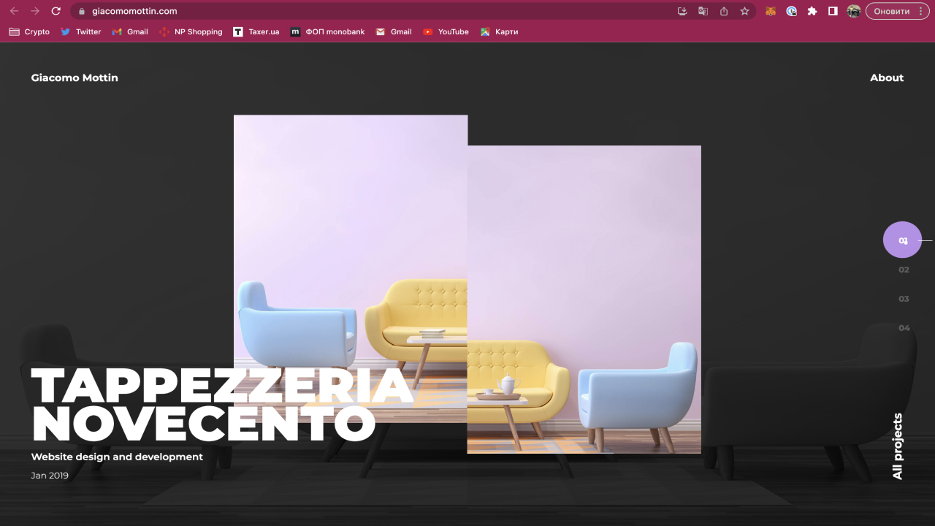This screenshot has height=526, width=935.
Task: Bookmark this page with the star
Action: tap(744, 11)
